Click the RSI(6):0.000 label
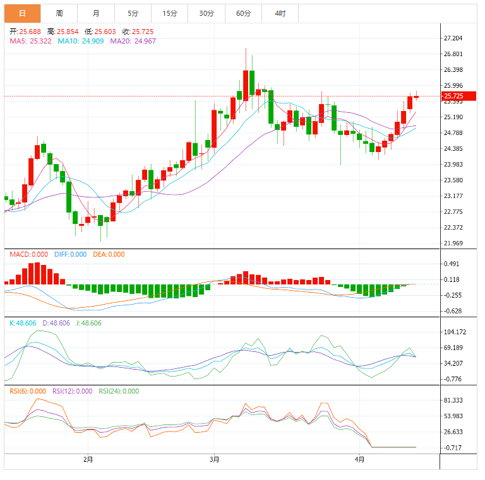Image resolution: width=485 pixels, height=480 pixels. 28,391
